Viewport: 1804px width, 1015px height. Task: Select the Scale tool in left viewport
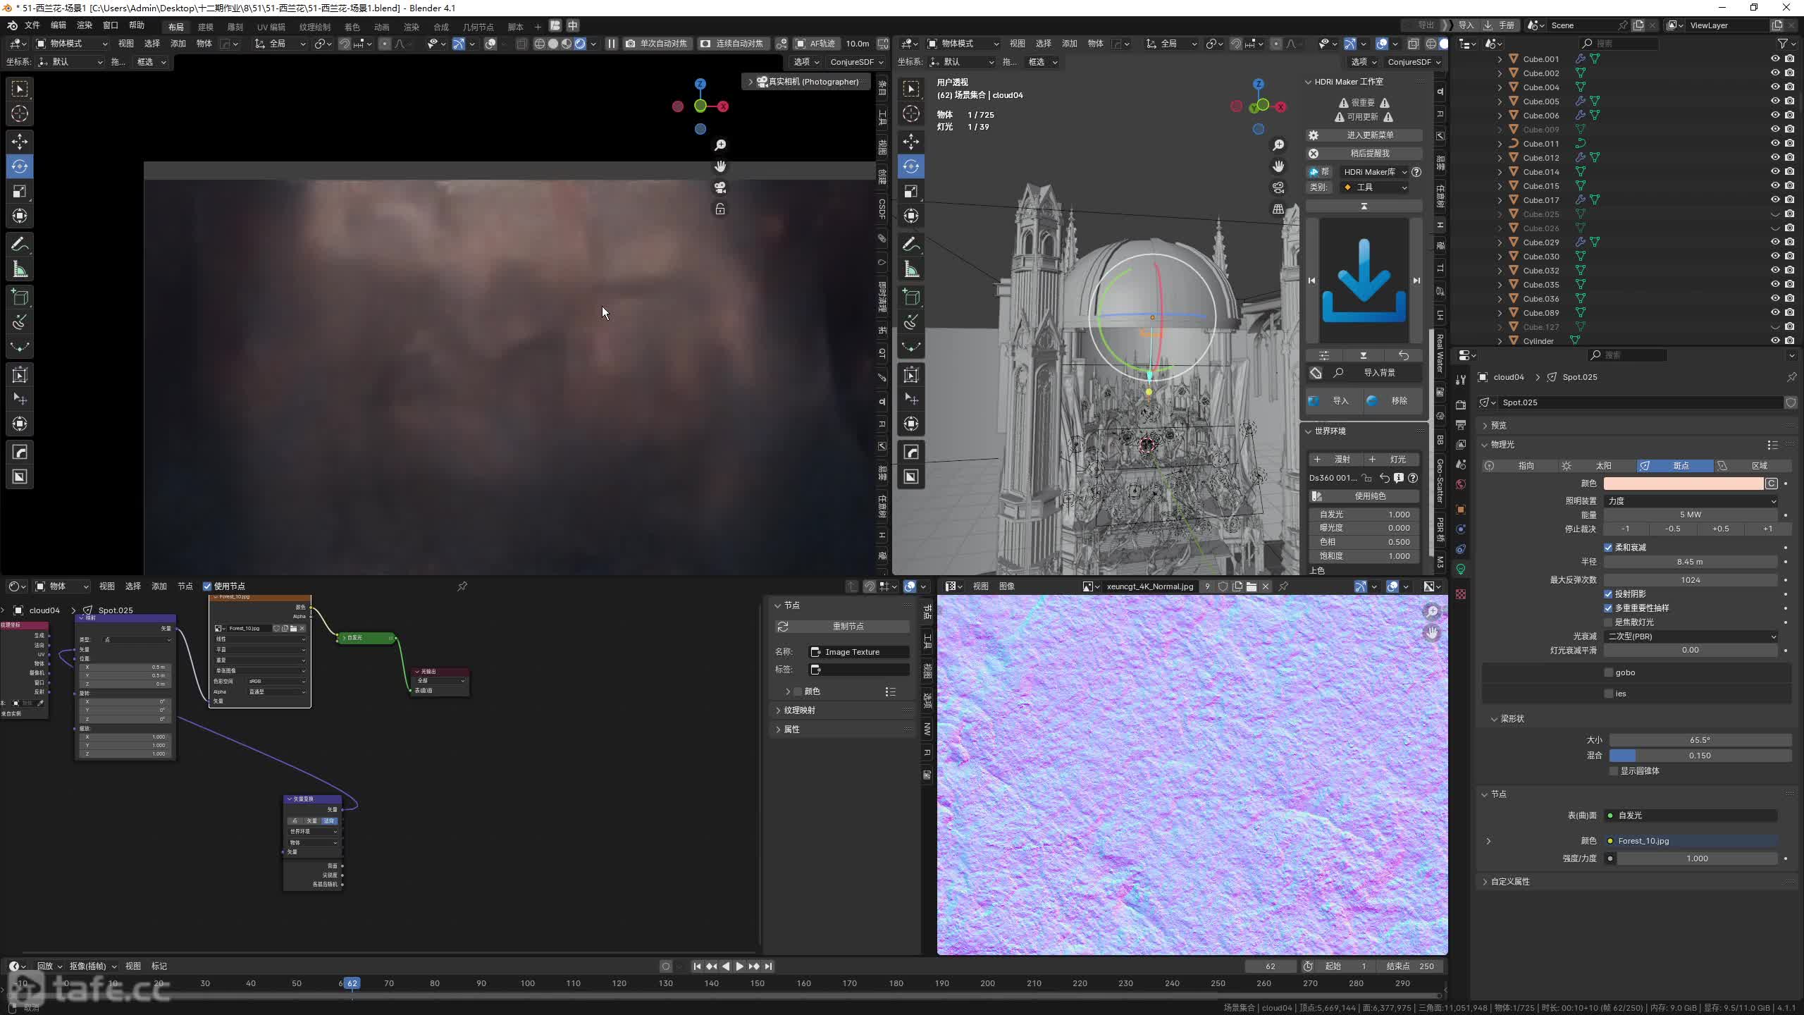tap(20, 191)
